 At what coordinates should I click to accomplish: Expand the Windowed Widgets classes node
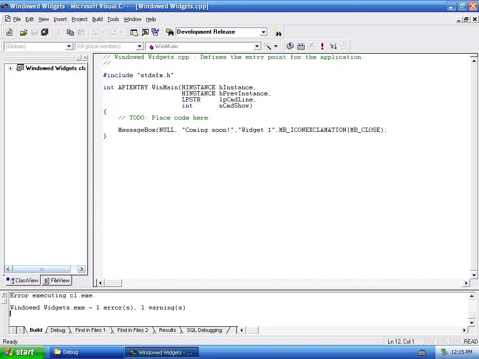10,68
